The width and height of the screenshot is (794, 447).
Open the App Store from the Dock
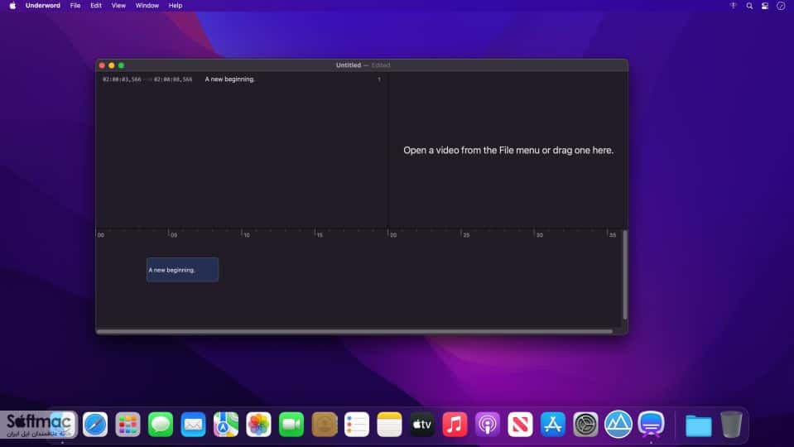553,424
